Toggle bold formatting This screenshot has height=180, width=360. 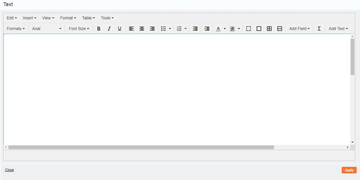click(99, 29)
